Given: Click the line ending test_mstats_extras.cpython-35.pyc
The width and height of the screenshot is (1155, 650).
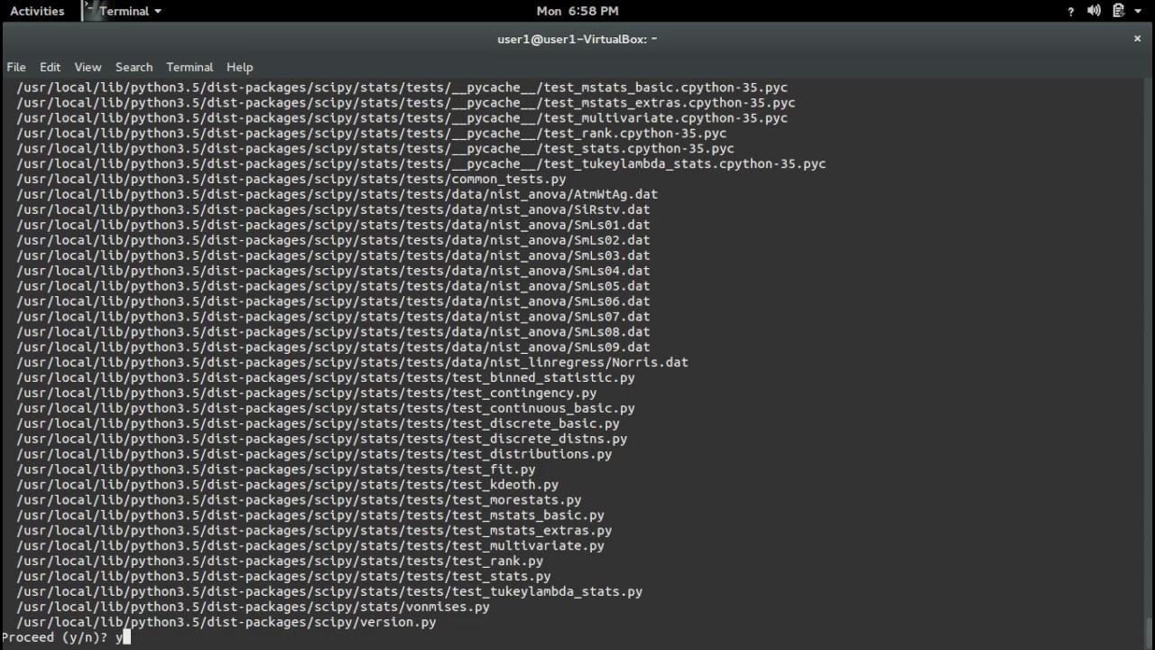Looking at the screenshot, I should click(x=406, y=103).
